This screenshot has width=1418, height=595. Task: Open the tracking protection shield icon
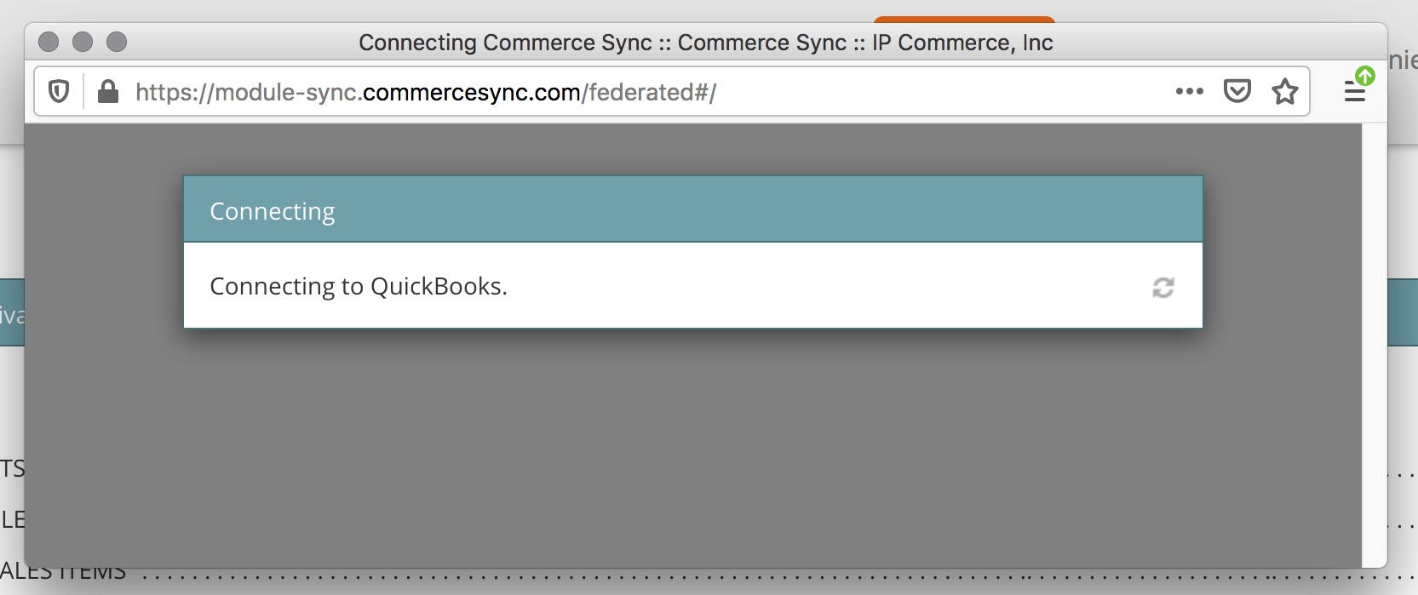pos(59,91)
